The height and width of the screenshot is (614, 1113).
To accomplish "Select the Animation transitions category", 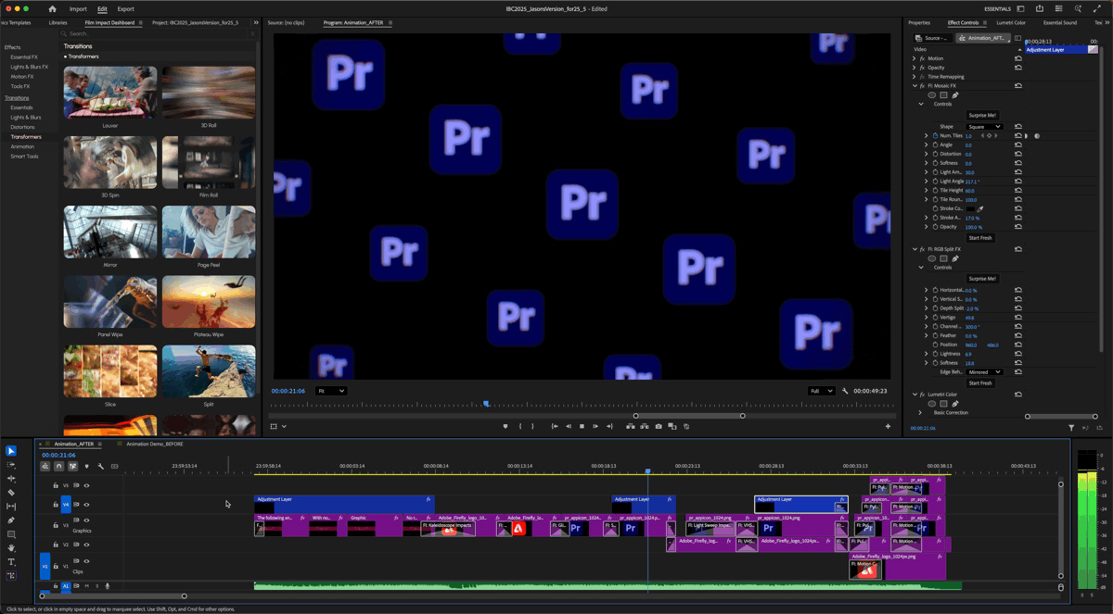I will tap(22, 146).
